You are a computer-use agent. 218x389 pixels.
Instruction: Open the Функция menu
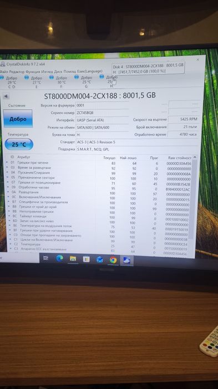click(33, 72)
